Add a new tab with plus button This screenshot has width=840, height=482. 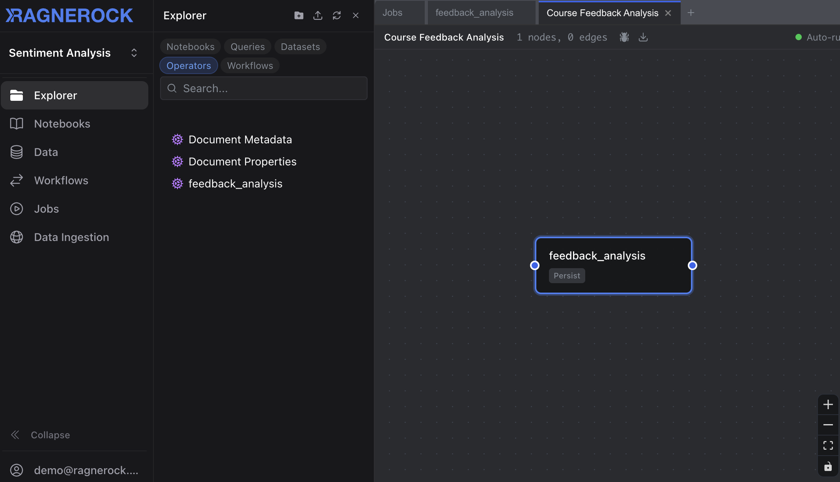click(691, 13)
